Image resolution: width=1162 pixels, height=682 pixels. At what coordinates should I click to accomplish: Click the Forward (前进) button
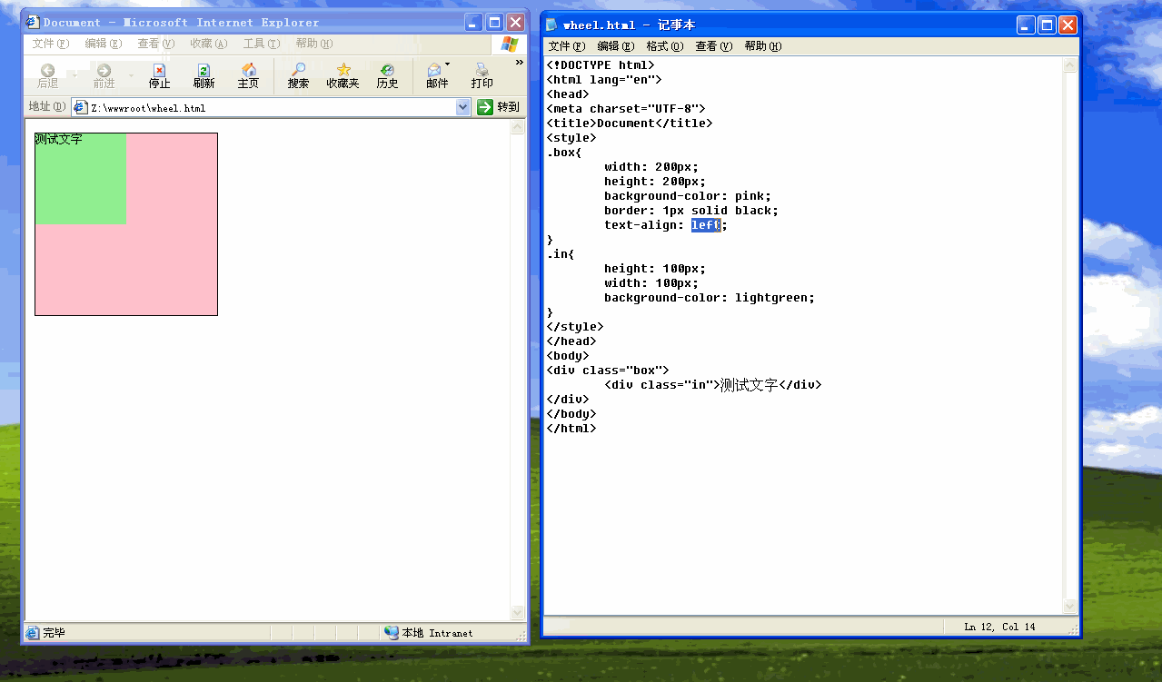[104, 76]
